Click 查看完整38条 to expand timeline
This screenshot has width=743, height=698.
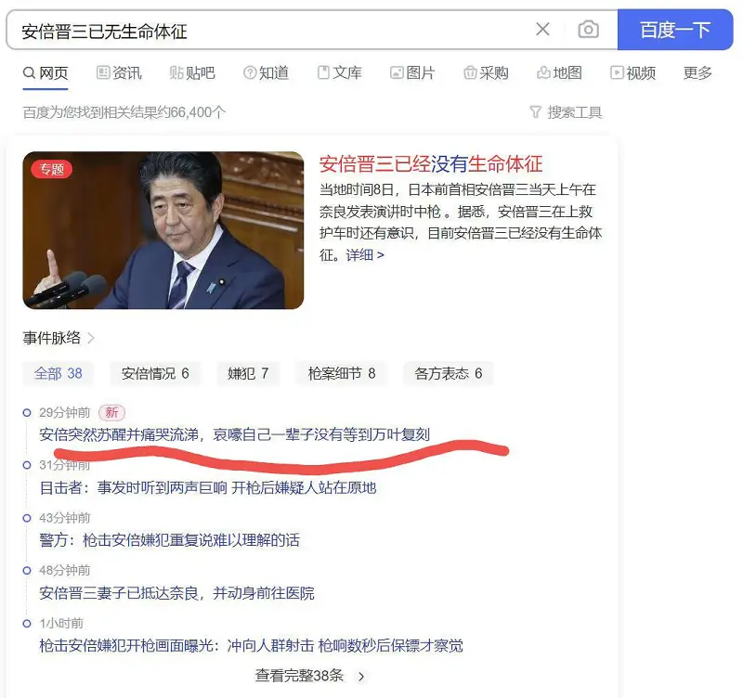click(x=310, y=676)
